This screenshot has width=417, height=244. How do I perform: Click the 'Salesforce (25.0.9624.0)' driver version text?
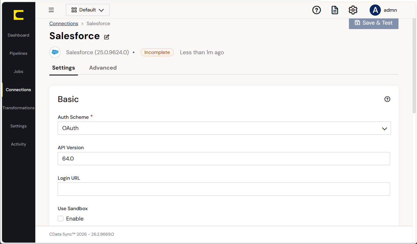point(98,52)
